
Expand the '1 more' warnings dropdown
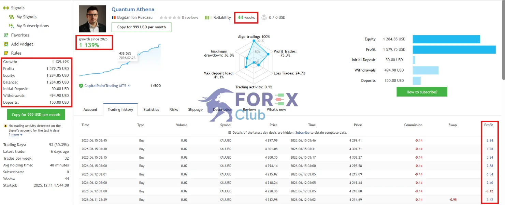coord(15,135)
